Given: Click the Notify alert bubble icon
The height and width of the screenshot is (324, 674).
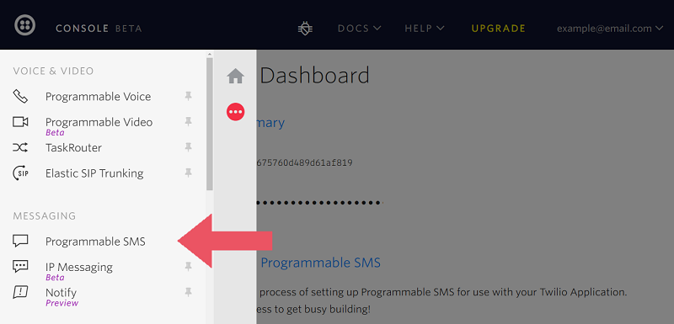Looking at the screenshot, I should [x=20, y=292].
